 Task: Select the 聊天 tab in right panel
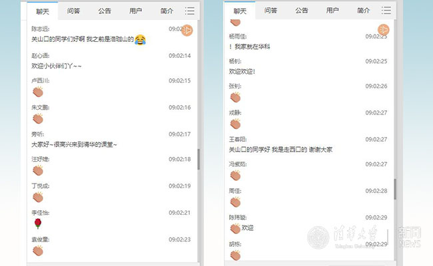point(240,11)
